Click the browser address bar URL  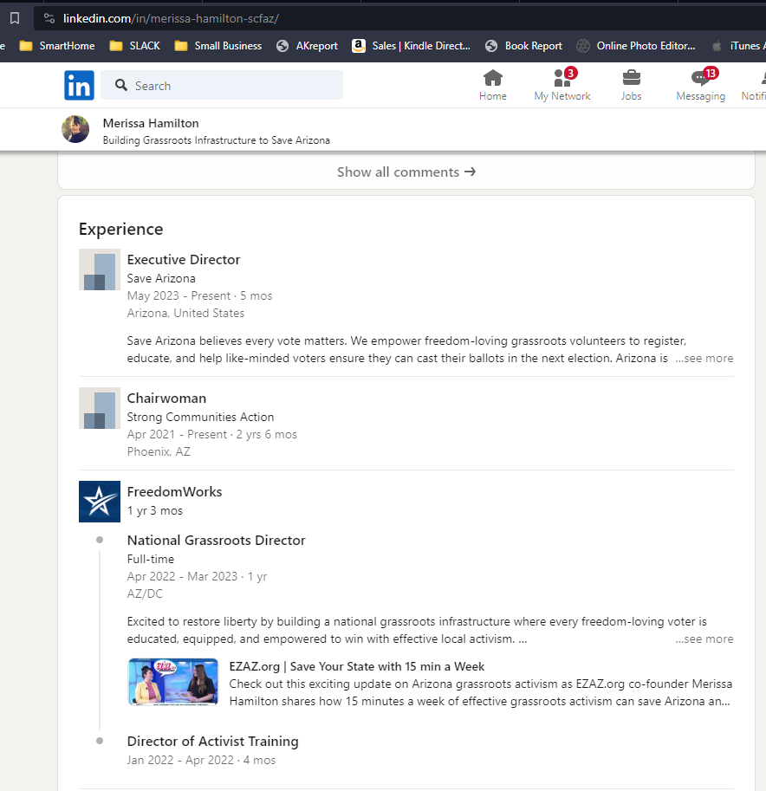point(171,19)
